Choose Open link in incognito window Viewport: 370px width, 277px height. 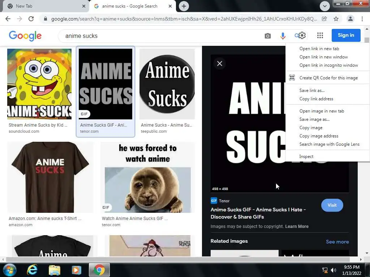tap(327, 65)
